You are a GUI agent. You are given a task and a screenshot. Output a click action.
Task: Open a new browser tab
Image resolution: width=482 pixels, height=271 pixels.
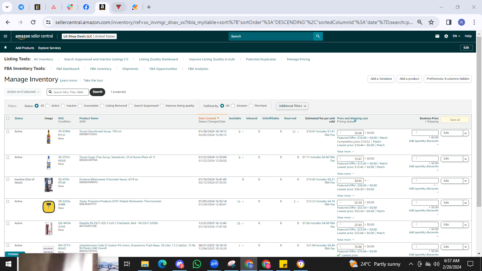pyautogui.click(x=149, y=7)
